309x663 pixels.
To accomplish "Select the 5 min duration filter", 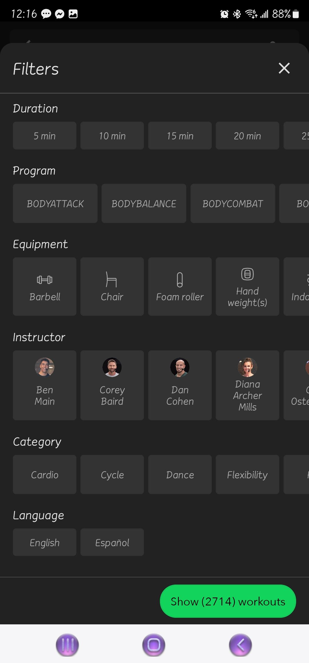I will point(45,136).
